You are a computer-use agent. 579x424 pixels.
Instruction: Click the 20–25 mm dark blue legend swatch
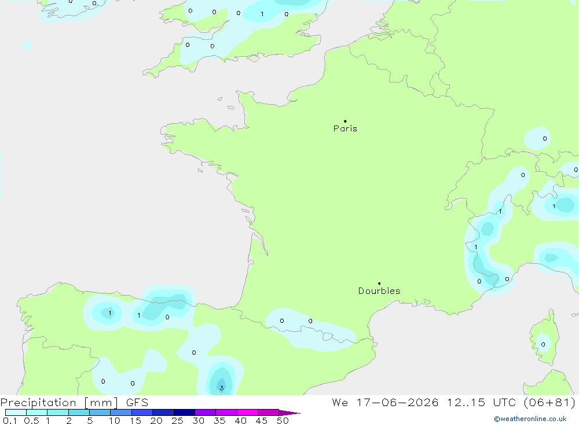163,412
